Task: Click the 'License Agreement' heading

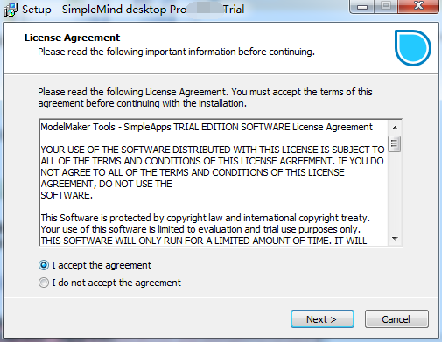Action: [72, 38]
